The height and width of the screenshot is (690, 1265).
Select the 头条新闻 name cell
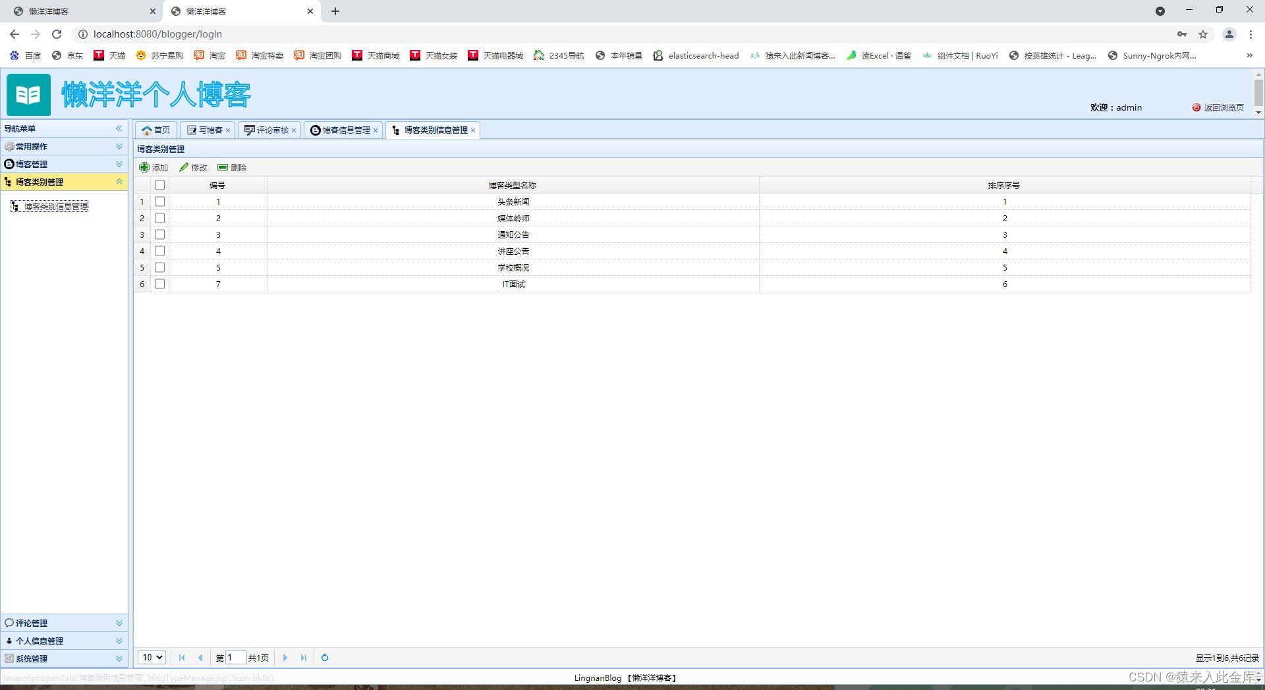513,201
